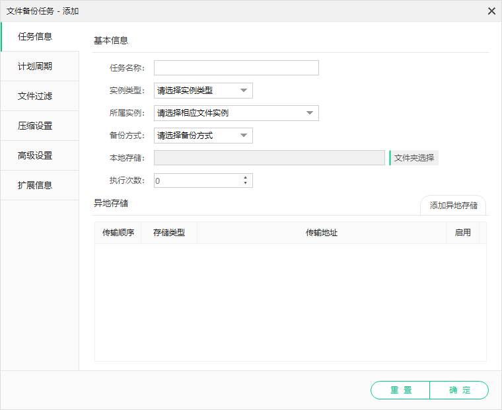Click the 文件夹选择 button
Image resolution: width=502 pixels, height=410 pixels.
[x=414, y=157]
